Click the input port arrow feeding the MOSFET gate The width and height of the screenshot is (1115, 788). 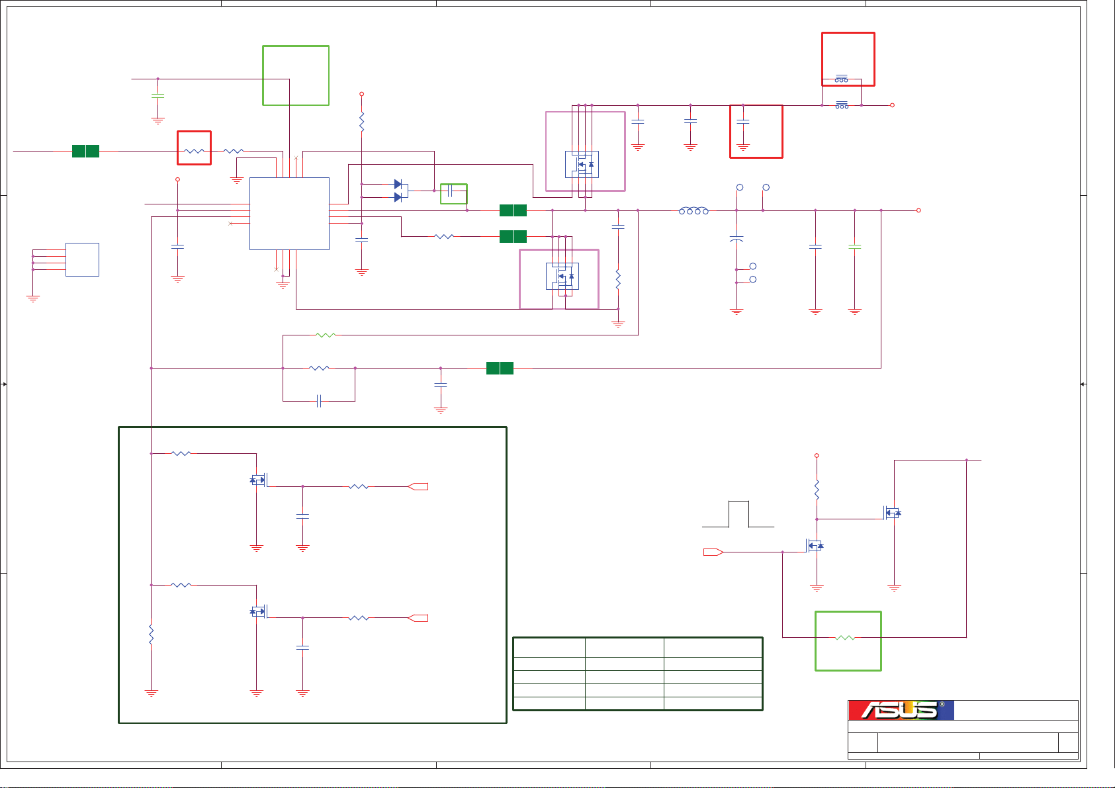[x=713, y=552]
